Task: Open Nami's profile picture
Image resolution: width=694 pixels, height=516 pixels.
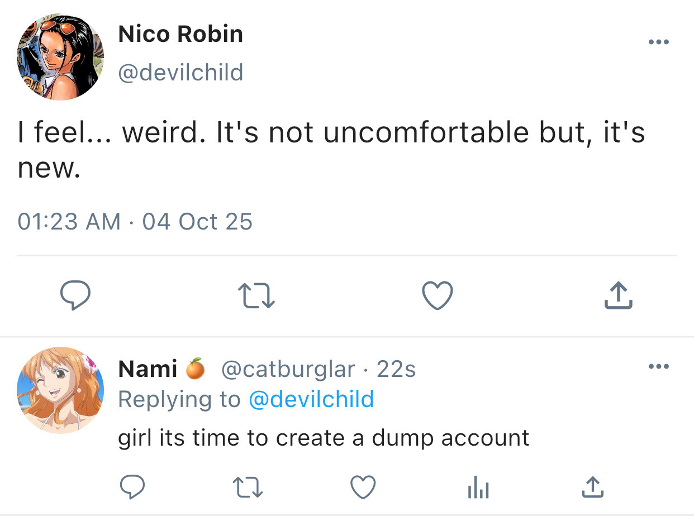Action: [60, 390]
